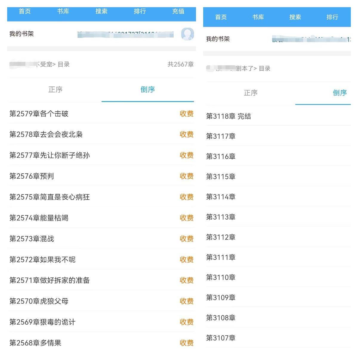Image resolution: width=358 pixels, height=358 pixels.
Task: Open 排行 ranking on the left nav bar
Action: pos(140,11)
